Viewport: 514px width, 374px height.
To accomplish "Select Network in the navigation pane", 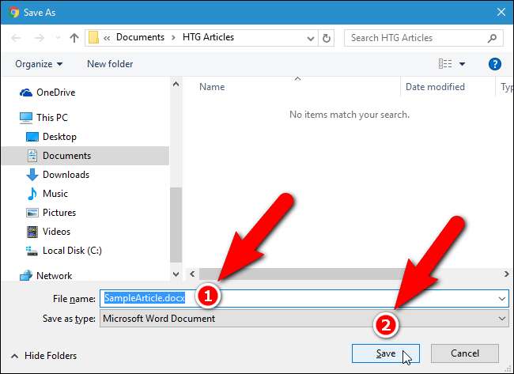I will (x=54, y=276).
